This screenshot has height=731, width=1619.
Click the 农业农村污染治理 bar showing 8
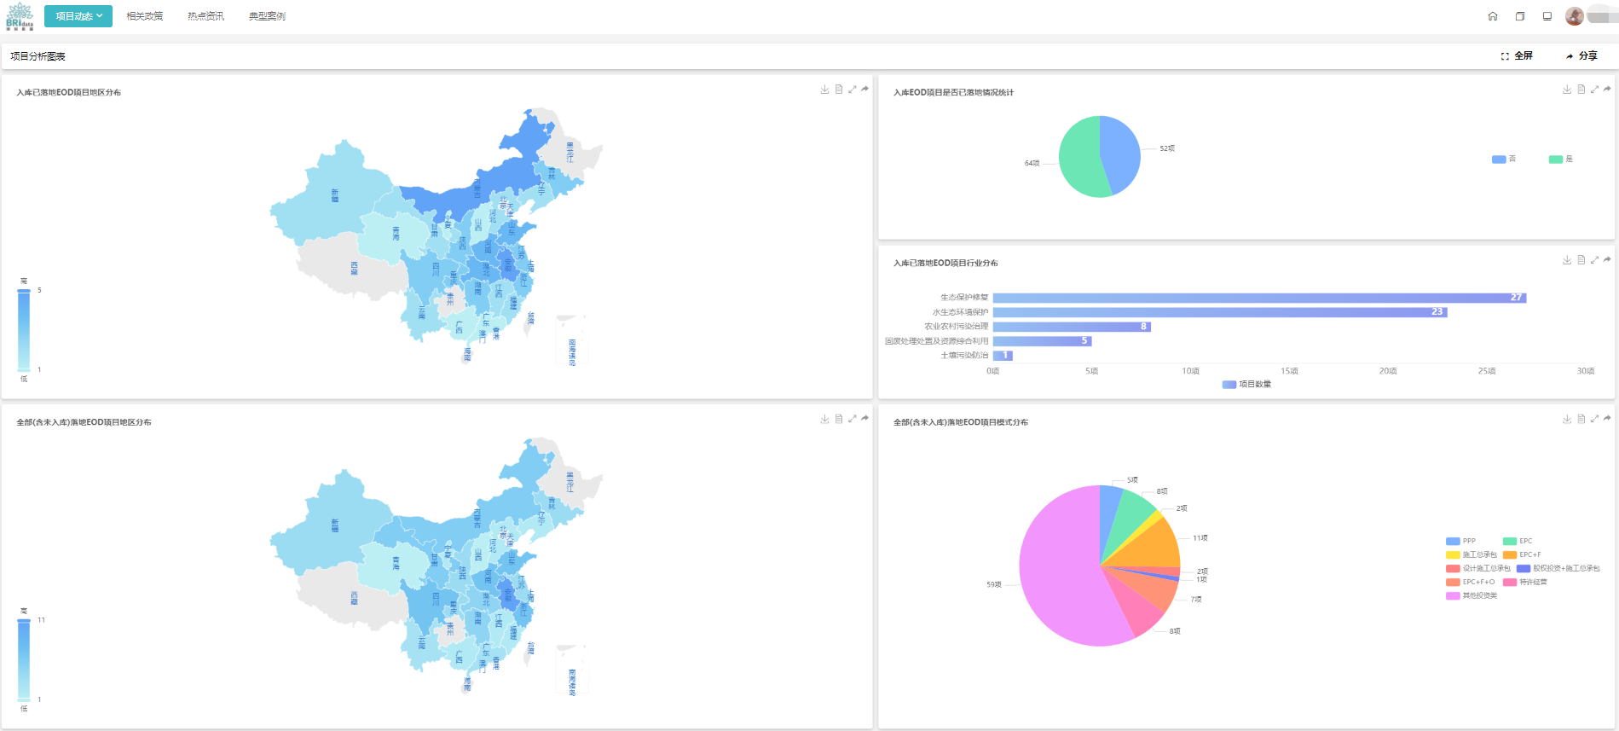[x=1072, y=327]
